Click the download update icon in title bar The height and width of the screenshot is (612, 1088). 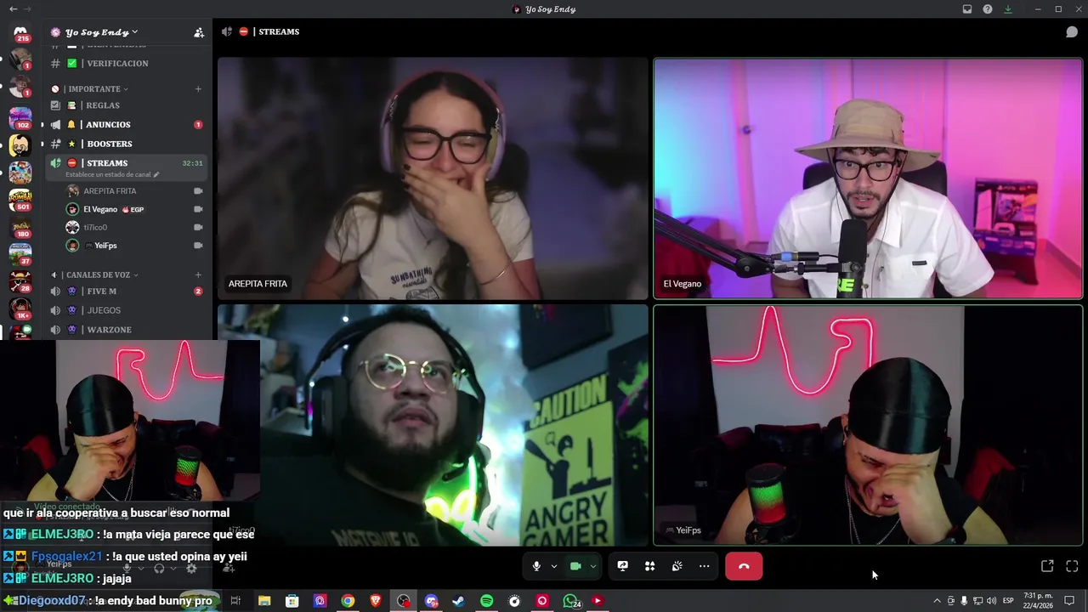(x=1008, y=9)
